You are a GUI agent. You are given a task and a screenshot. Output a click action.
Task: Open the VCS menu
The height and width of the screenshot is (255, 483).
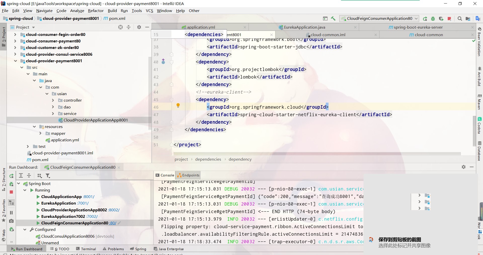pyautogui.click(x=149, y=11)
